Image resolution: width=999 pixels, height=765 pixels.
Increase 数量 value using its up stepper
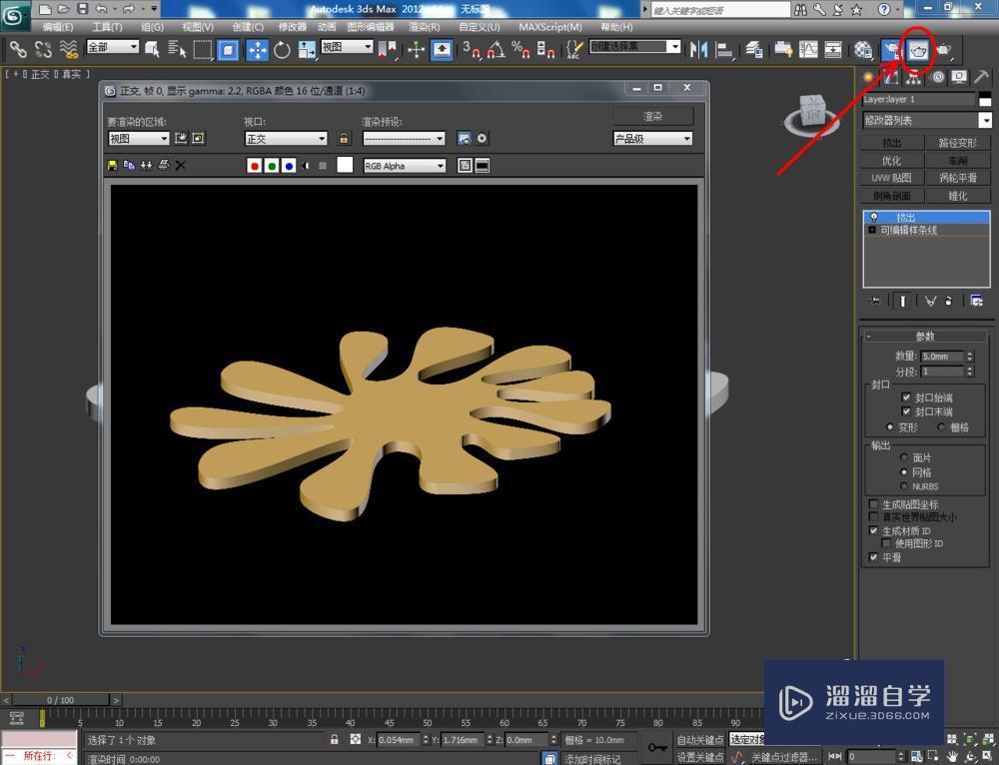(x=971, y=352)
